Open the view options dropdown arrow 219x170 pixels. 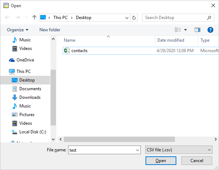coord(185,30)
